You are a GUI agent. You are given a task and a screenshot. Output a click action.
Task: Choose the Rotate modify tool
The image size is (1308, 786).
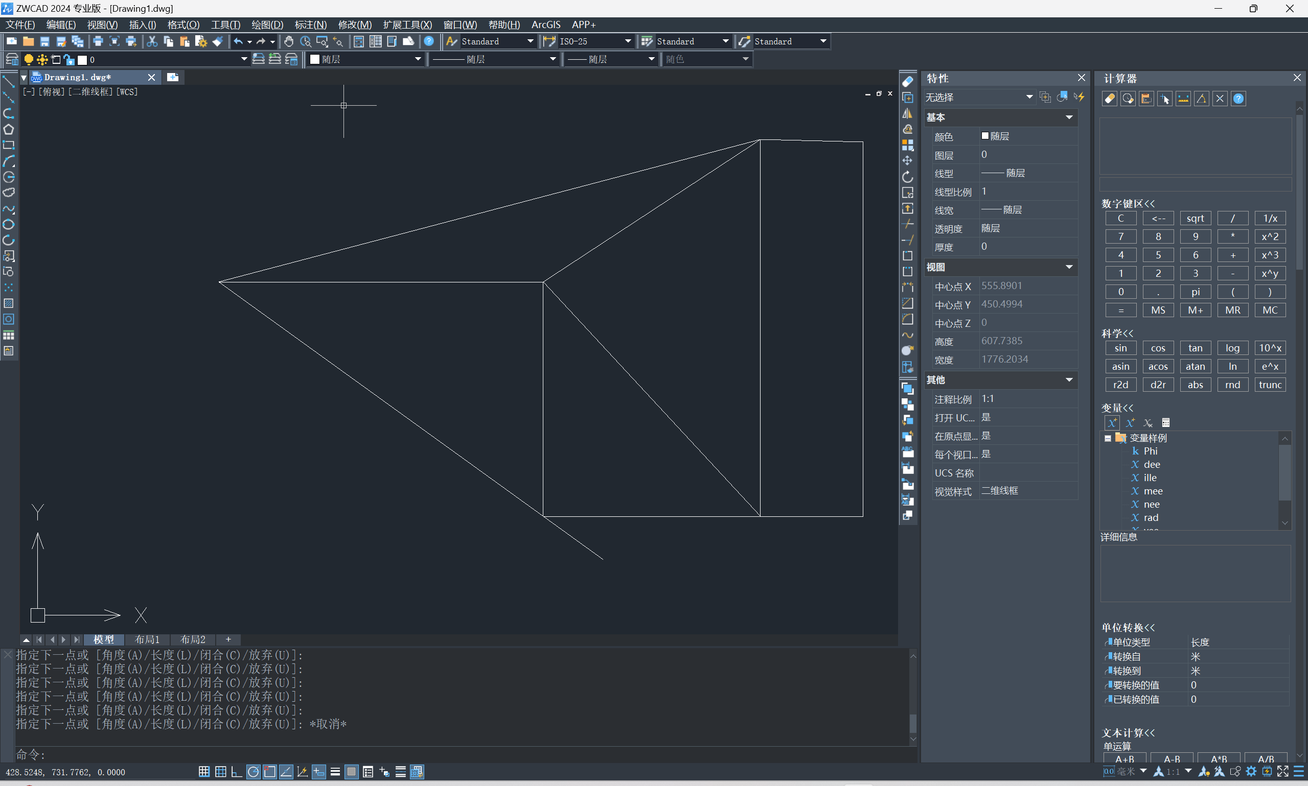[x=908, y=176]
